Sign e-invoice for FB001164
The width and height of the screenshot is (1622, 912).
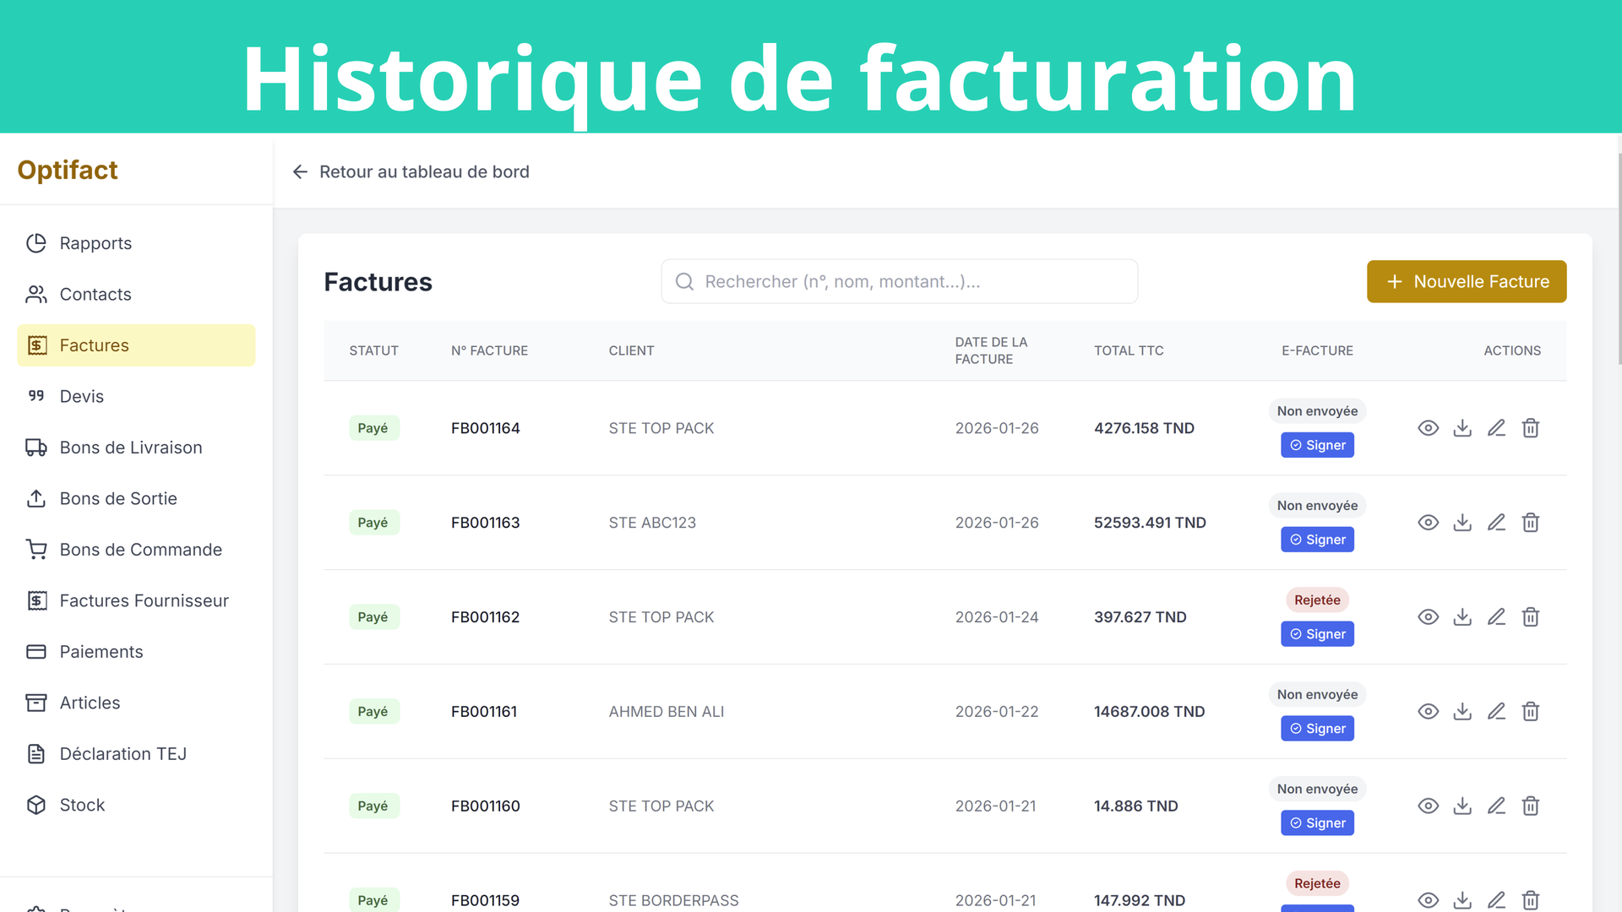pos(1317,445)
